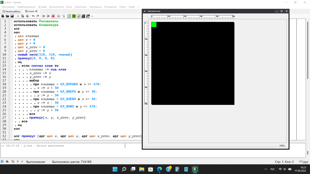This screenshot has width=310, height=174.
Task: Open Calculator from taskbar
Action: coord(177,169)
